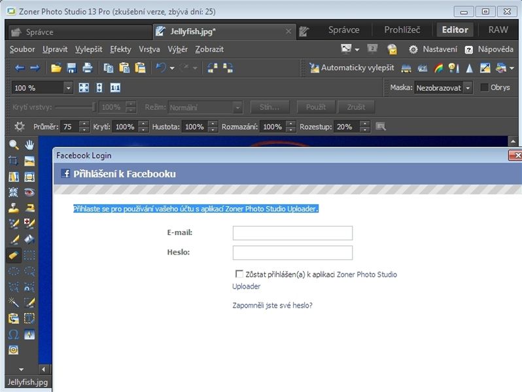Click the Heslo password field
This screenshot has width=522, height=392.
(292, 253)
